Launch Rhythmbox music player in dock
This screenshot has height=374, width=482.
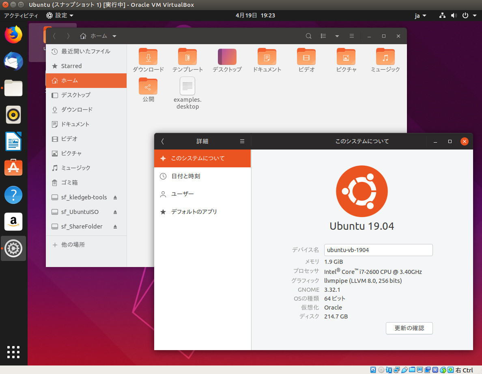coord(13,115)
